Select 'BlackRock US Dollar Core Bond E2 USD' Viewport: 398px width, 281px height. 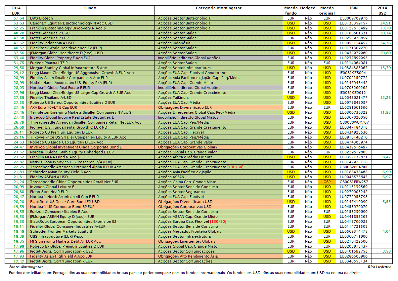[65, 202]
